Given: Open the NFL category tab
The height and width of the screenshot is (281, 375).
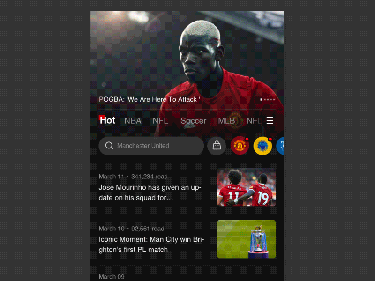Looking at the screenshot, I should click(160, 120).
